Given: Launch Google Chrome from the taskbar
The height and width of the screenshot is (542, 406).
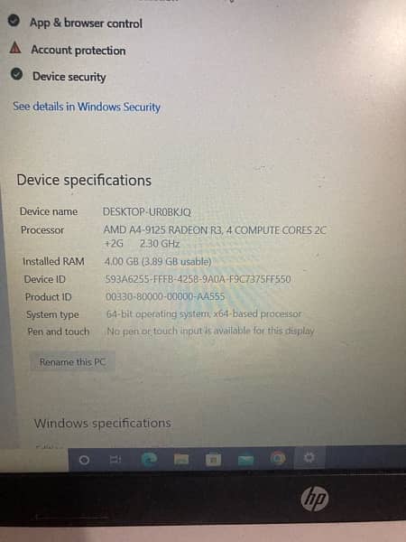Looking at the screenshot, I should (278, 458).
